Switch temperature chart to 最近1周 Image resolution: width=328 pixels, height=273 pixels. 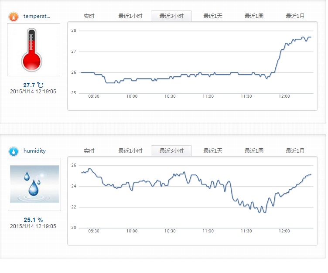click(x=254, y=16)
